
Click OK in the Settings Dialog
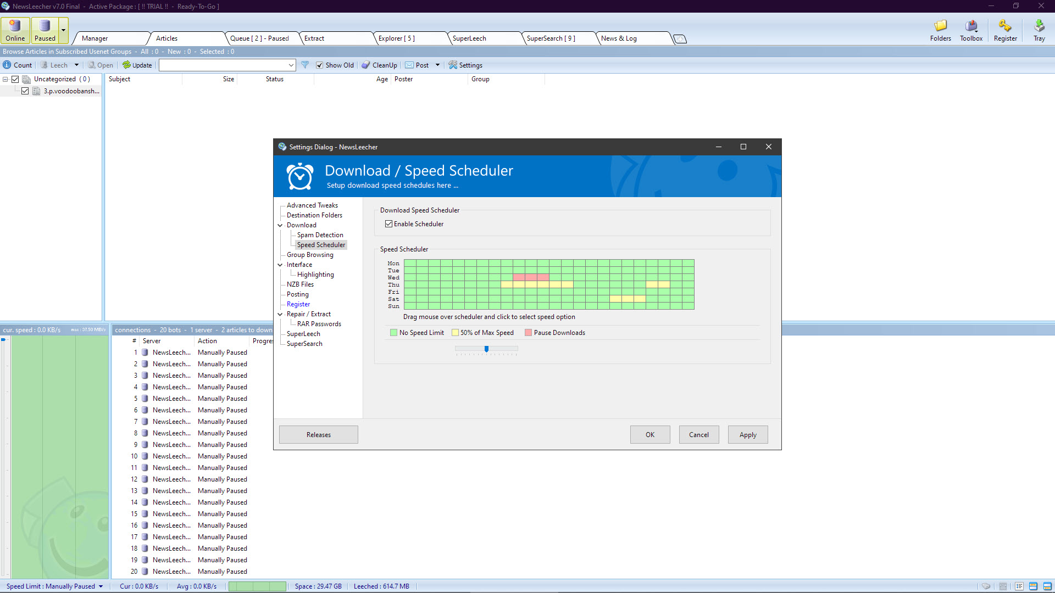tap(650, 435)
